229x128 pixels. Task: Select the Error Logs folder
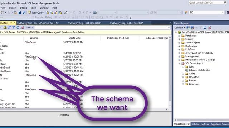coord(194,84)
